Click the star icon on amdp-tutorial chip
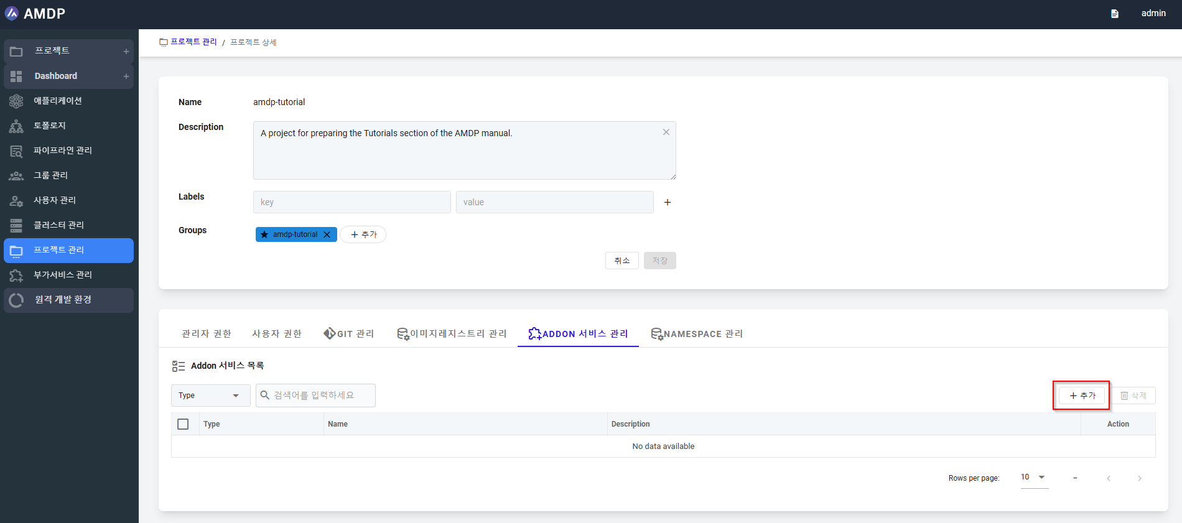The width and height of the screenshot is (1182, 523). point(264,234)
